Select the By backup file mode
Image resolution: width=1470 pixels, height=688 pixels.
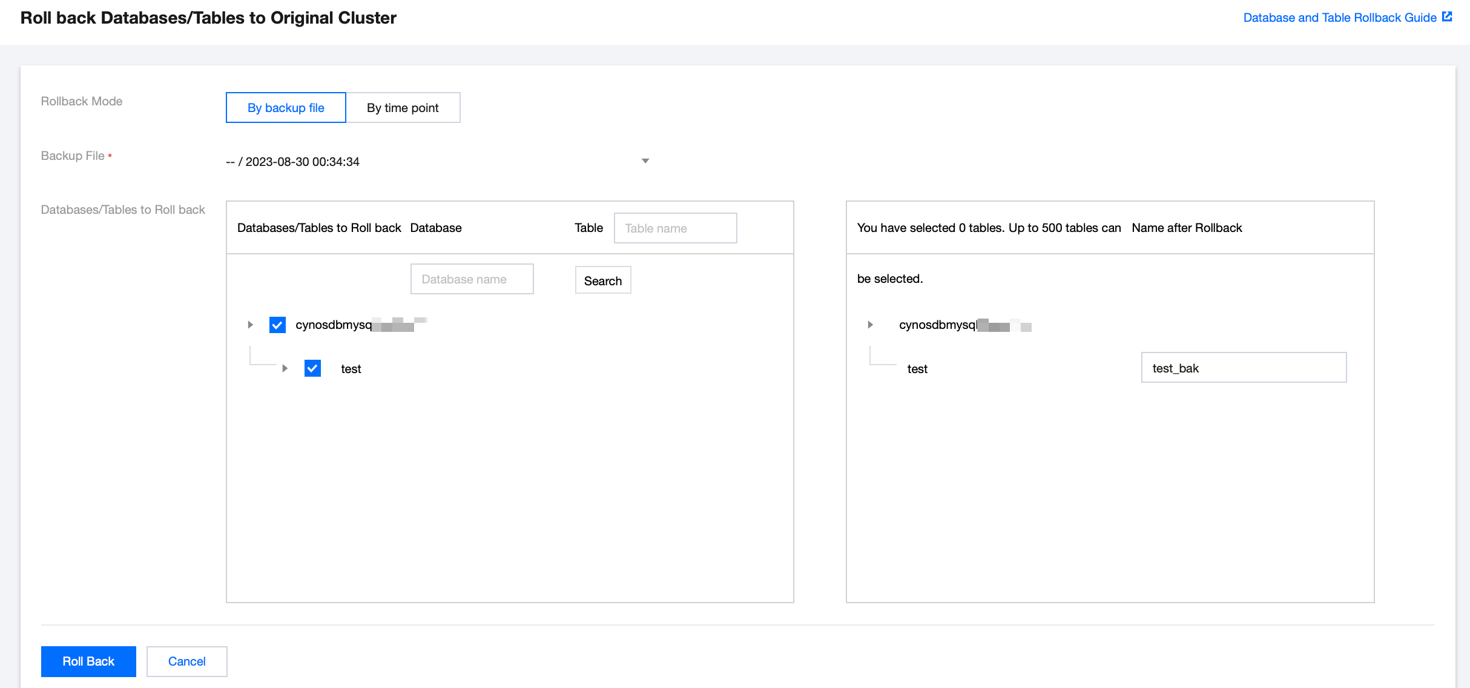click(x=286, y=108)
